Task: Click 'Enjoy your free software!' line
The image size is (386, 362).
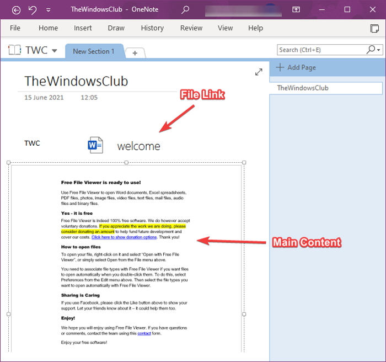Action: (x=84, y=343)
